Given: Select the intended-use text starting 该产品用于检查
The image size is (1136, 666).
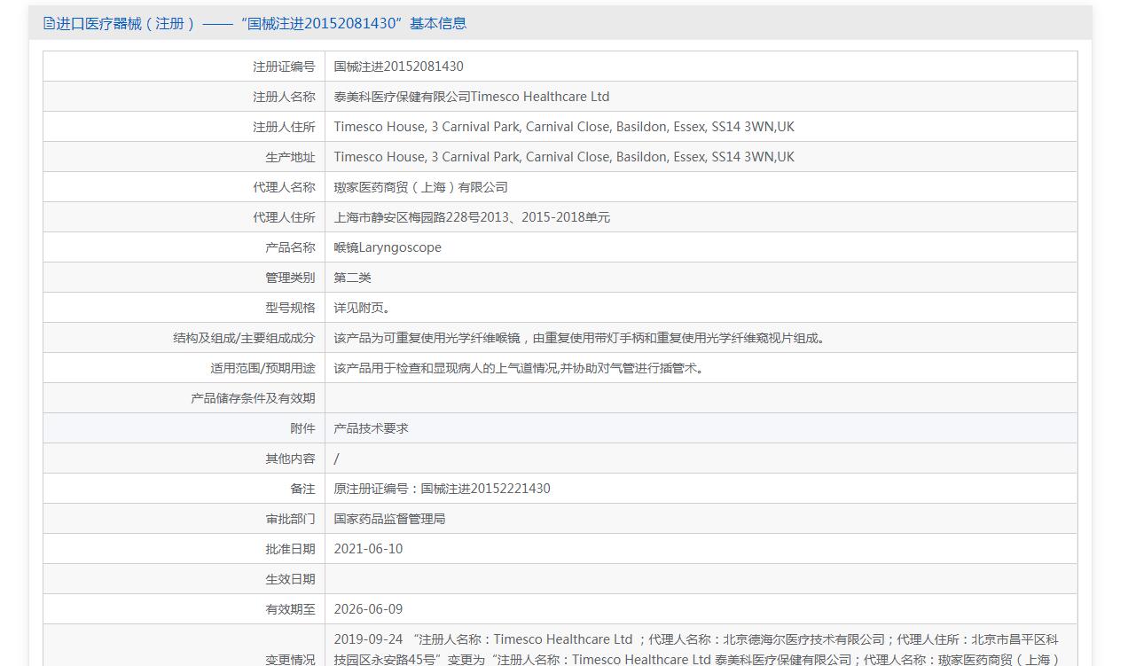Looking at the screenshot, I should pyautogui.click(x=521, y=368).
